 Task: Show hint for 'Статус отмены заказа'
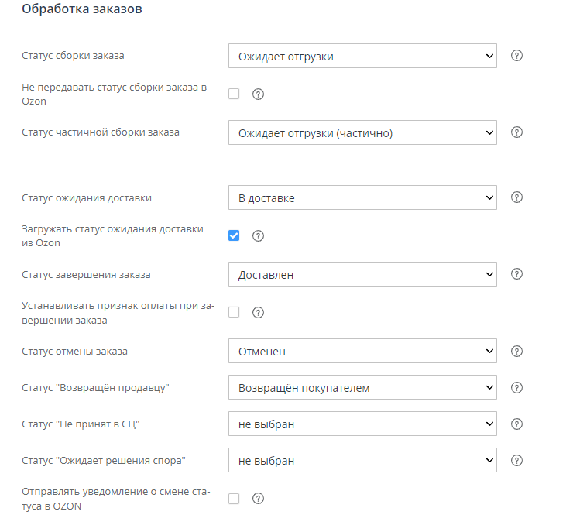[x=518, y=352]
